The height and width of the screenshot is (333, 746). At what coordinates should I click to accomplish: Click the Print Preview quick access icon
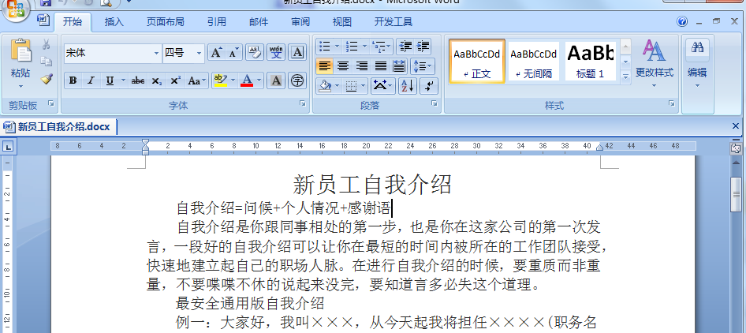point(106,3)
